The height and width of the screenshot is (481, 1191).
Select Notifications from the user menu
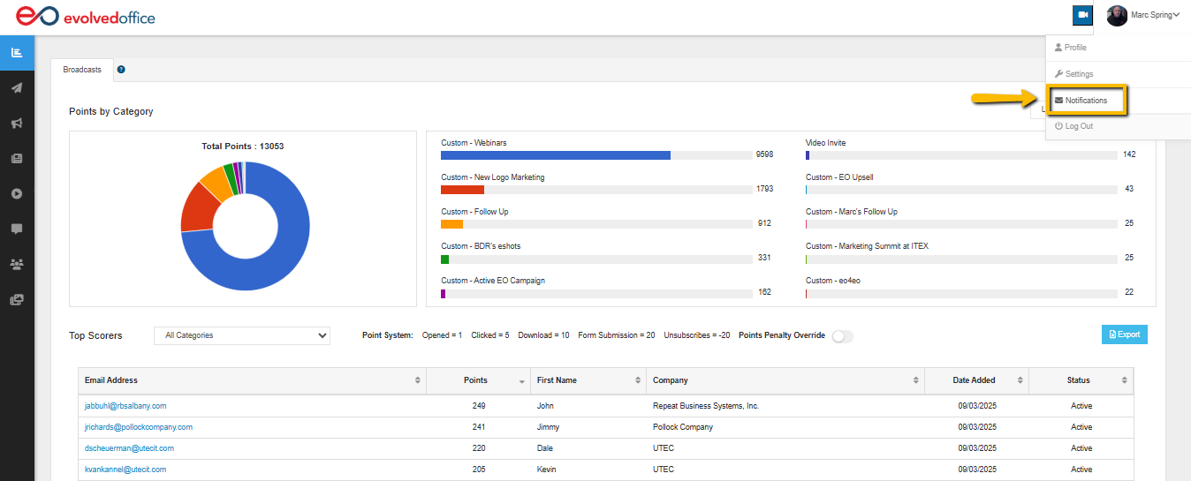tap(1085, 101)
